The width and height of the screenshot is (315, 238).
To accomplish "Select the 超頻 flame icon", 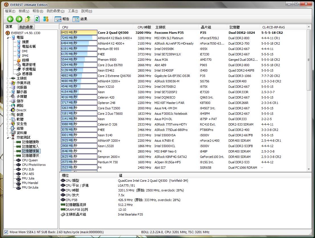I will [x=19, y=60].
